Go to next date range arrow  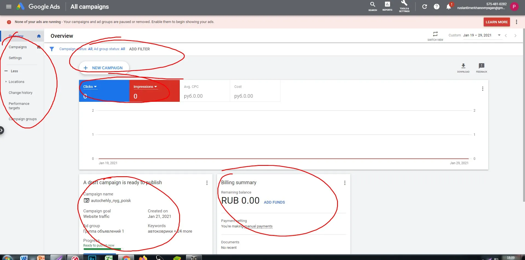coord(515,36)
